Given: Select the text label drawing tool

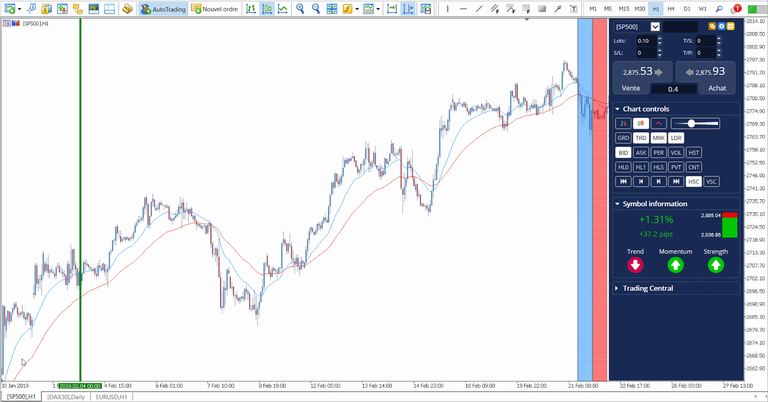Looking at the screenshot, I should click(x=573, y=9).
